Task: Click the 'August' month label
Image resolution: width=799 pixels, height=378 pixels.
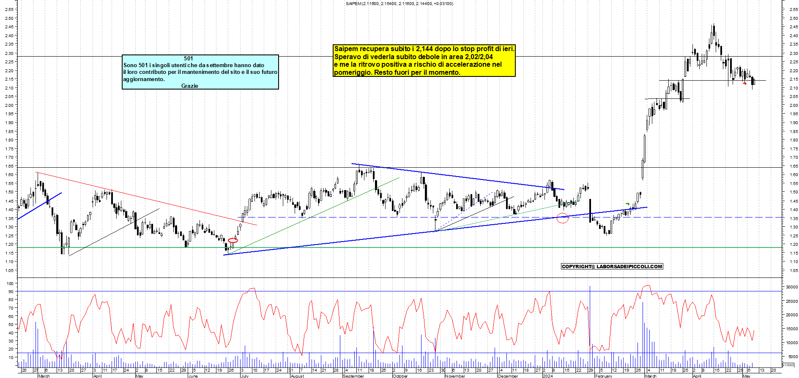Action: tap(297, 376)
